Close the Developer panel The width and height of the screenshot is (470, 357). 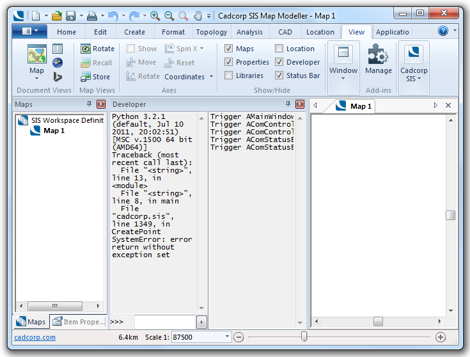(x=300, y=104)
